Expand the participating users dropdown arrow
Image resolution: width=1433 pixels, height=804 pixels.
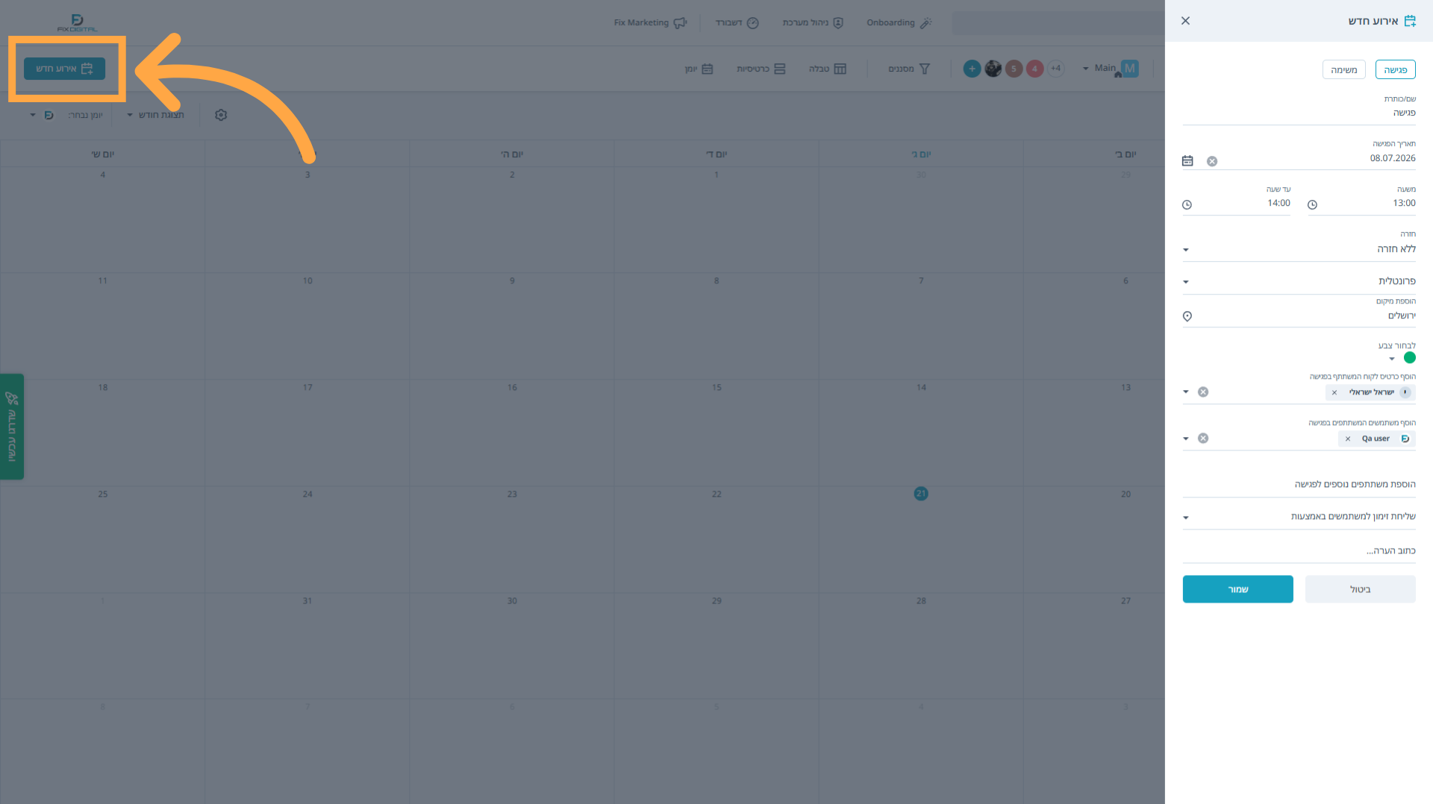pos(1186,439)
